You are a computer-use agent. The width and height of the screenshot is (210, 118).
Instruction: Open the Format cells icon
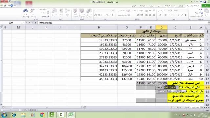(x=54, y=11)
